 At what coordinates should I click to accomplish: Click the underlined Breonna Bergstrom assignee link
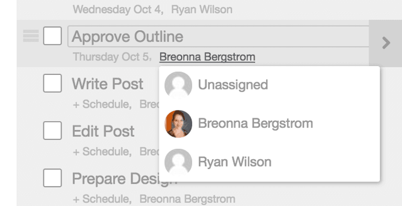(x=207, y=57)
